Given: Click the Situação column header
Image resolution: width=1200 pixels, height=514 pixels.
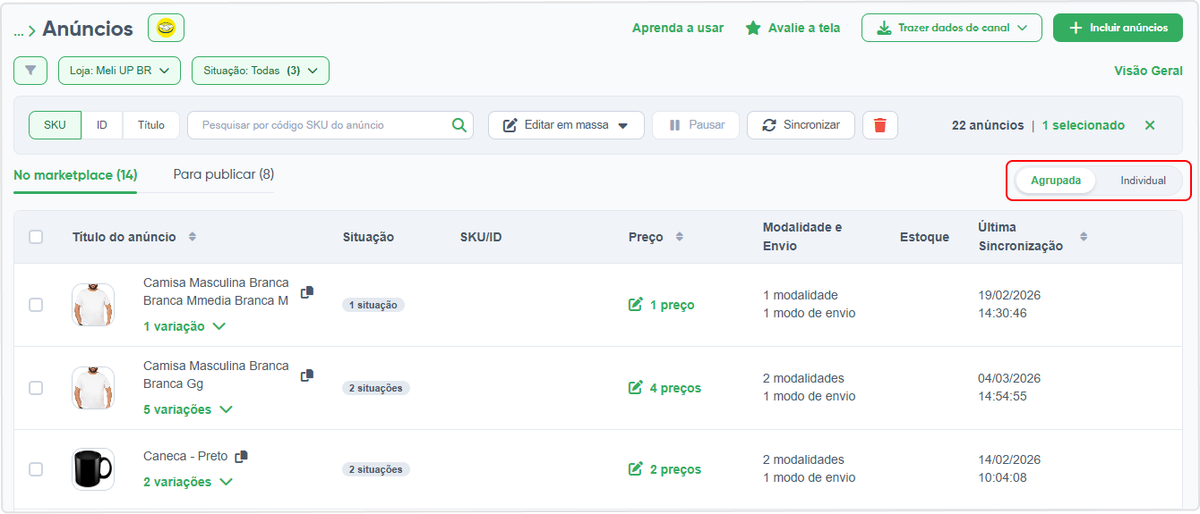Looking at the screenshot, I should (368, 237).
